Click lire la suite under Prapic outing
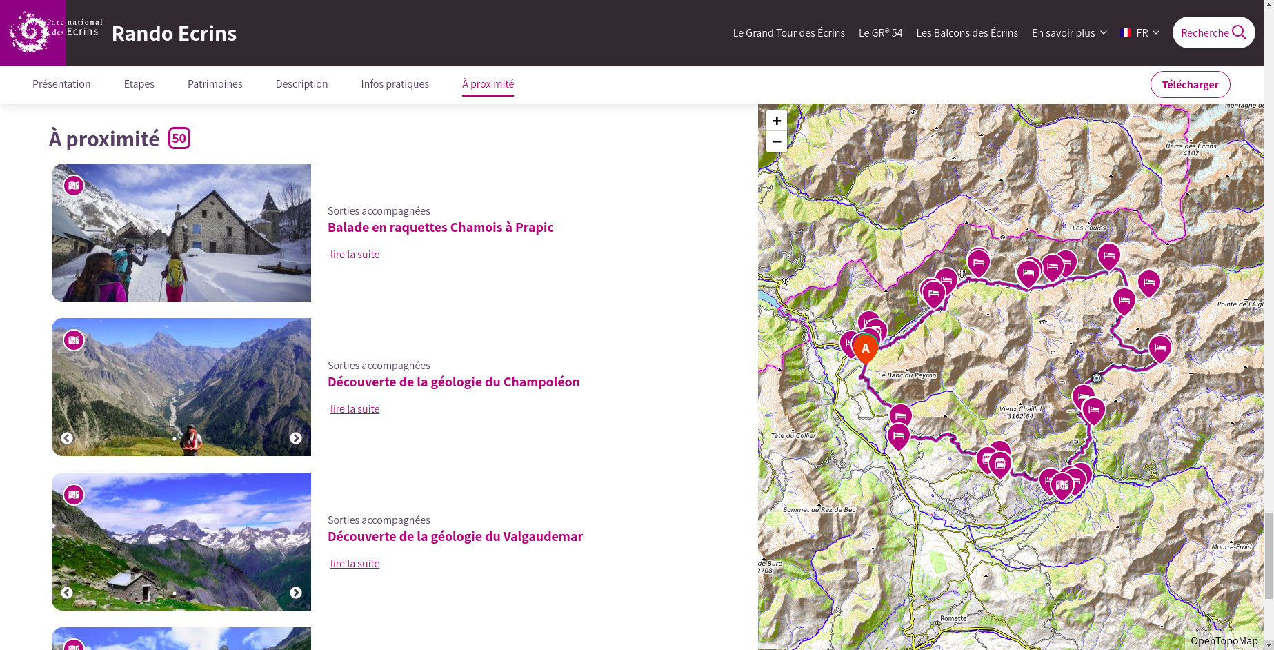The image size is (1274, 650). tap(355, 255)
